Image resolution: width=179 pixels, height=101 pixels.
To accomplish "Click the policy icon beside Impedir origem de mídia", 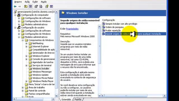I will 103,34.
